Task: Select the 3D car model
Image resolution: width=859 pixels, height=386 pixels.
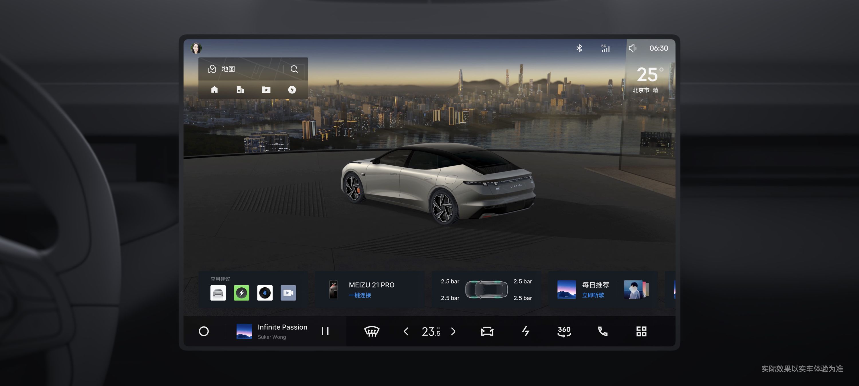Action: [438, 184]
